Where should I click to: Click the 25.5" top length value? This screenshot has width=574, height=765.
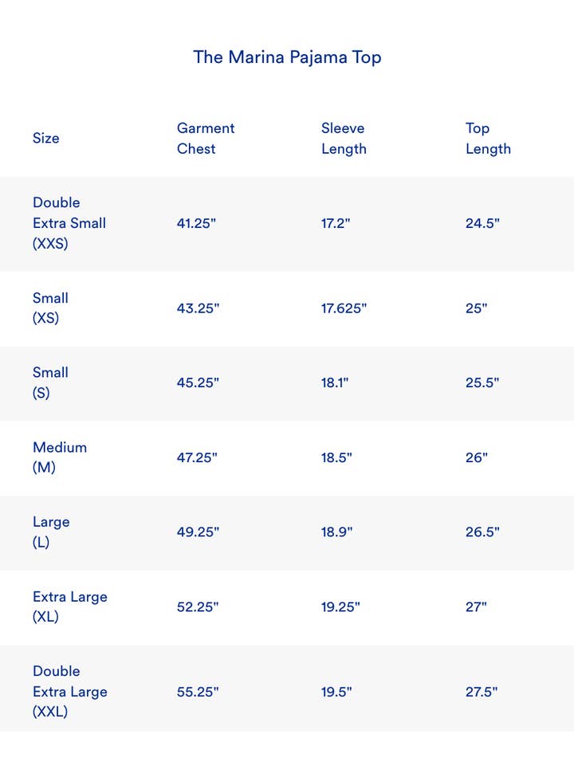[x=482, y=382]
